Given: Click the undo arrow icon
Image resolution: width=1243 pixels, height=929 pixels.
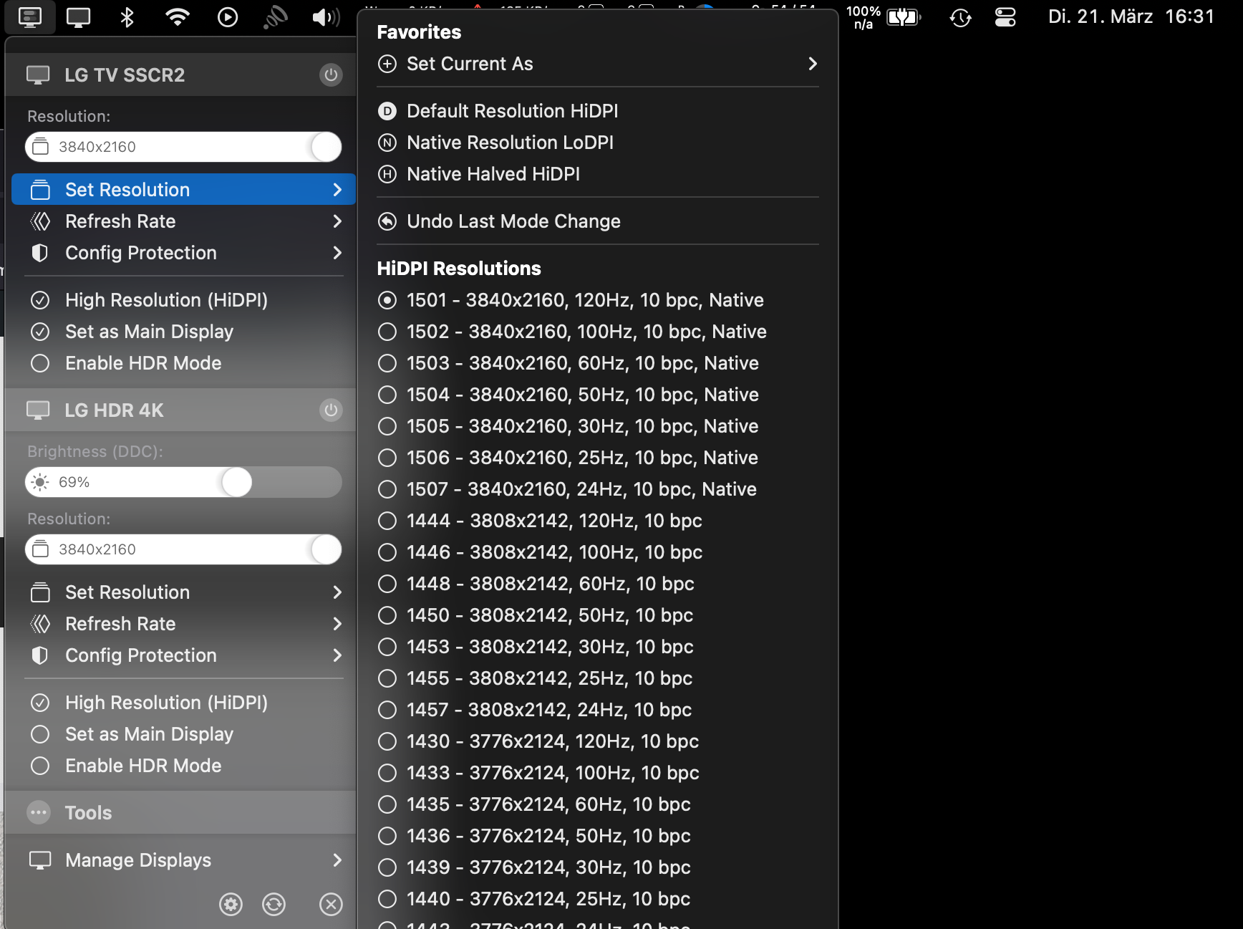Looking at the screenshot, I should click(x=387, y=221).
